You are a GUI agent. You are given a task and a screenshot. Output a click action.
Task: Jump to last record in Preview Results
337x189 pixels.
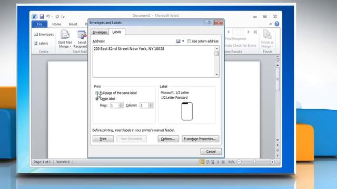255,32
